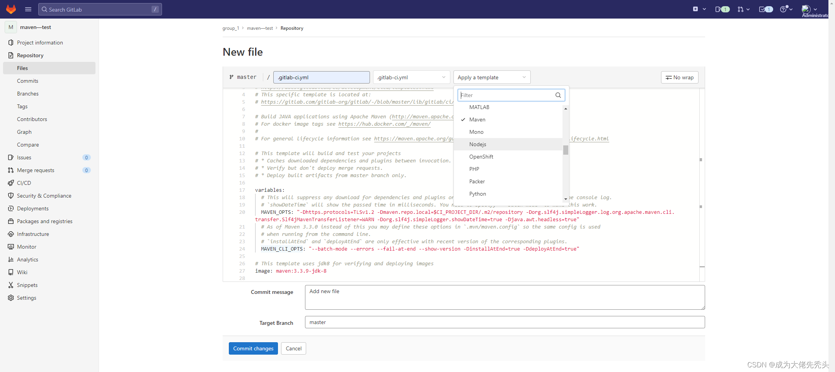Open the group_1 breadcrumb link
The image size is (835, 372).
[230, 28]
